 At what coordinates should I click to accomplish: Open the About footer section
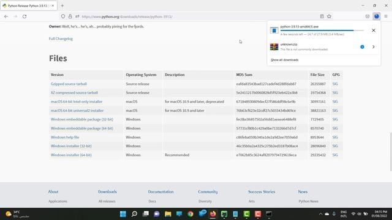53,191
